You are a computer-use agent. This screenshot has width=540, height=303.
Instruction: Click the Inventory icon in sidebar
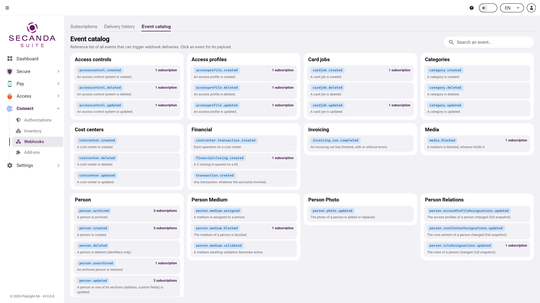(x=19, y=131)
